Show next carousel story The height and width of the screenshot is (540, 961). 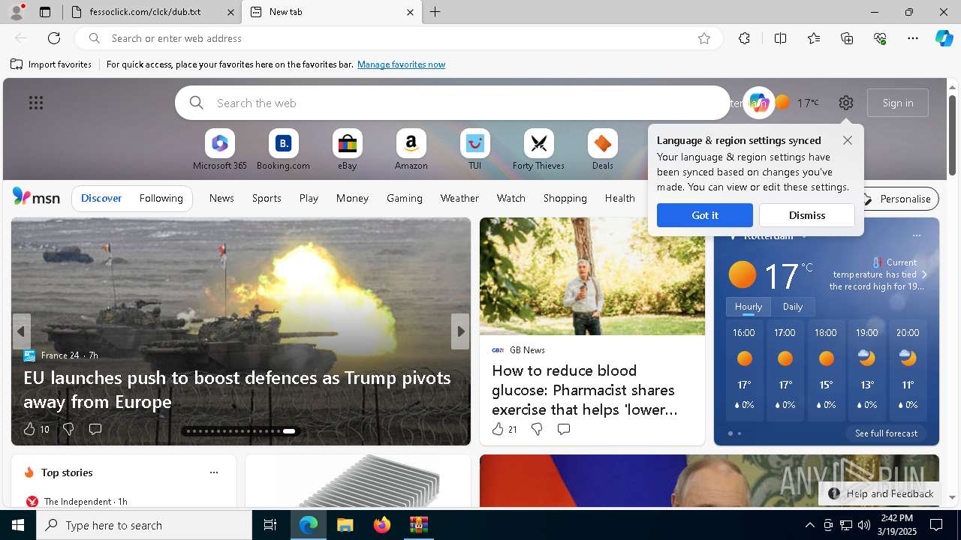[x=460, y=331]
